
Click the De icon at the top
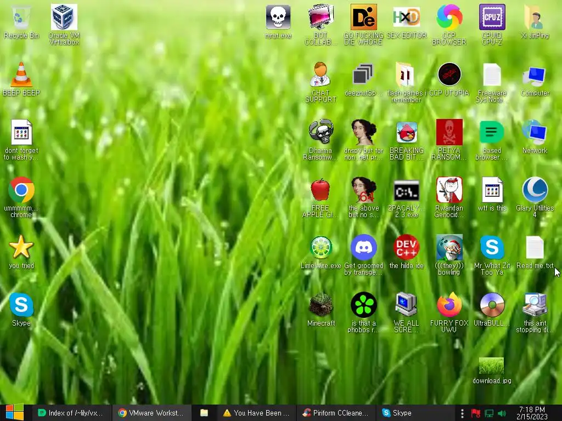[x=363, y=17]
